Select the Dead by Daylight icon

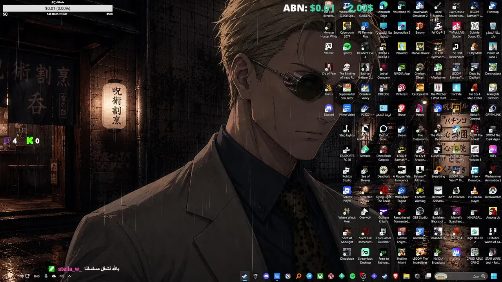475,71
